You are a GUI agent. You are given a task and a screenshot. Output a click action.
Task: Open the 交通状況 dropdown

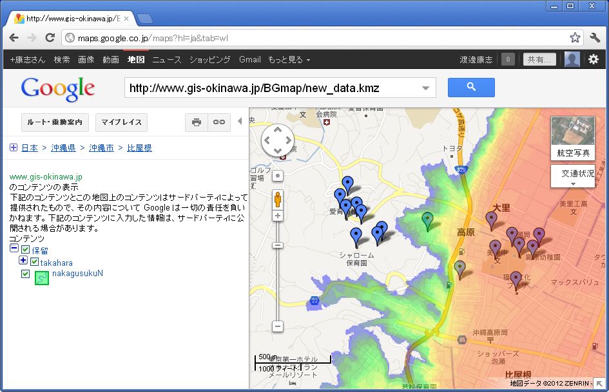point(573,176)
